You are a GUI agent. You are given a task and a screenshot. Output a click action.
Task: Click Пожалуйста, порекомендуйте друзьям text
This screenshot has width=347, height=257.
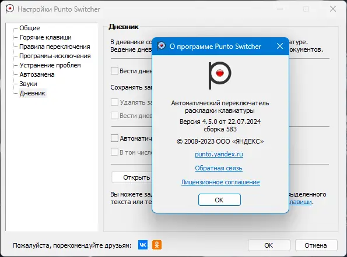72,245
